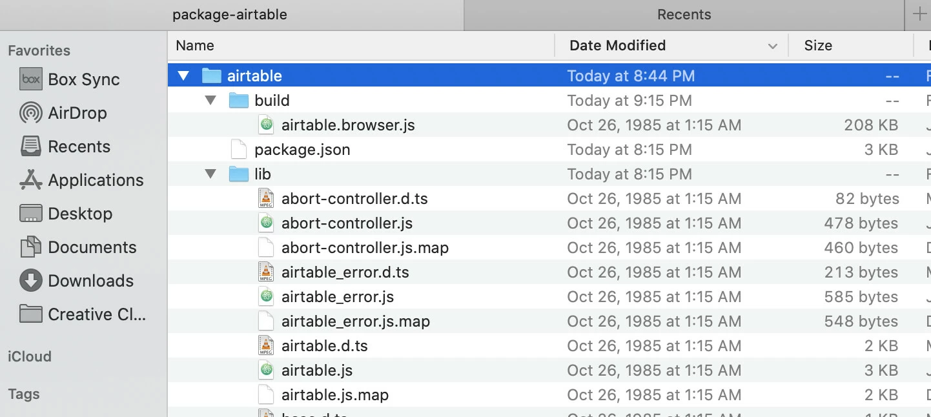931x417 pixels.
Task: Click the package.json file icon
Action: point(239,150)
